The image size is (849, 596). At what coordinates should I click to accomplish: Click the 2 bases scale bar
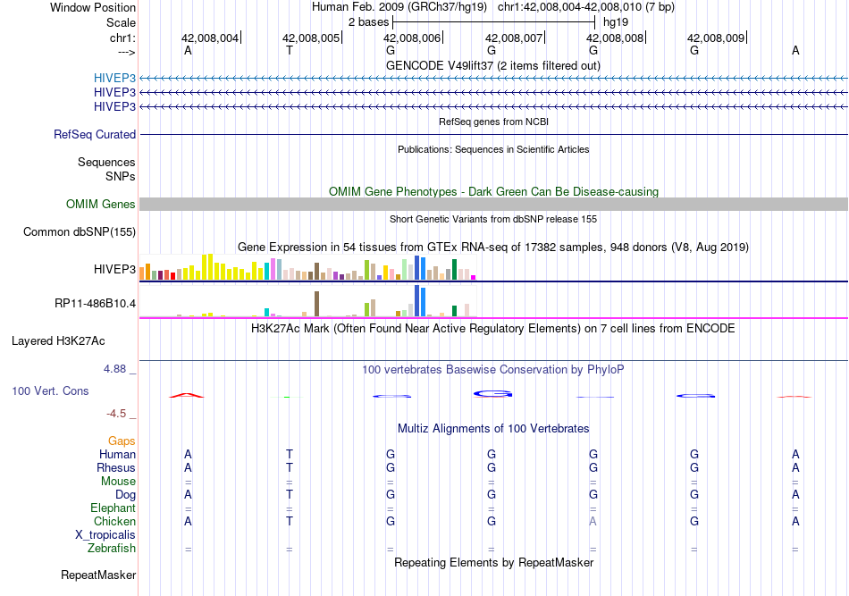tap(493, 22)
